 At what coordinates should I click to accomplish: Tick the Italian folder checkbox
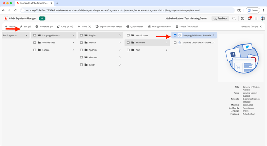82,64
